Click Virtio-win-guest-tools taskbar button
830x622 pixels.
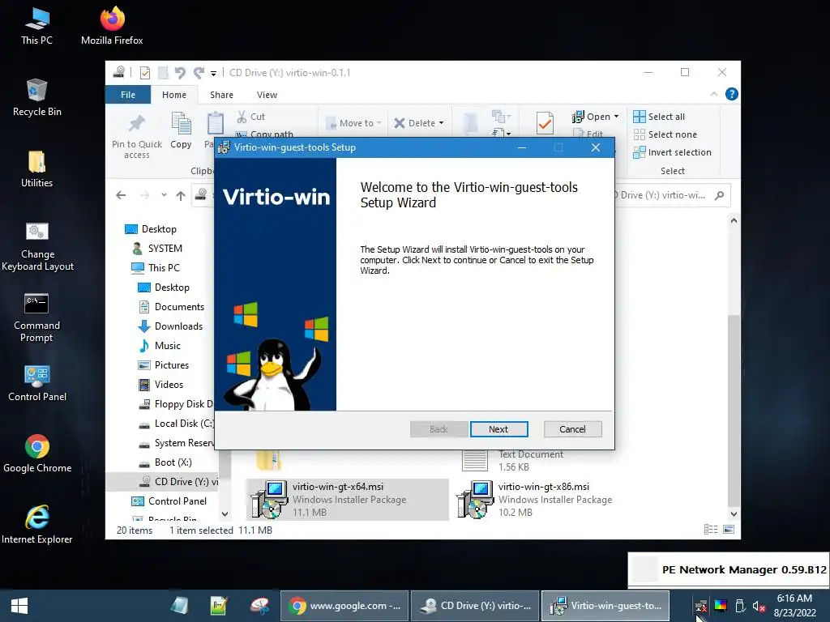(605, 606)
